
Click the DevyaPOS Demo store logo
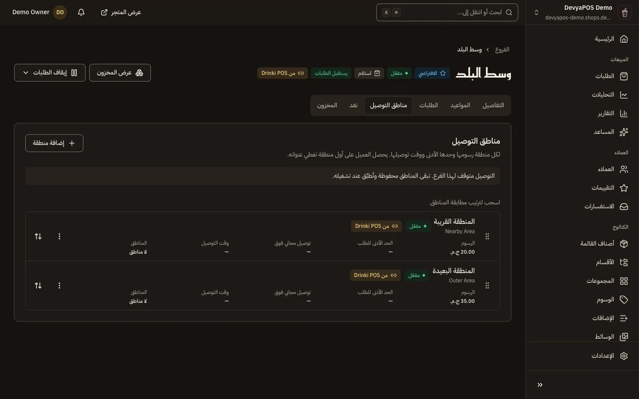624,12
